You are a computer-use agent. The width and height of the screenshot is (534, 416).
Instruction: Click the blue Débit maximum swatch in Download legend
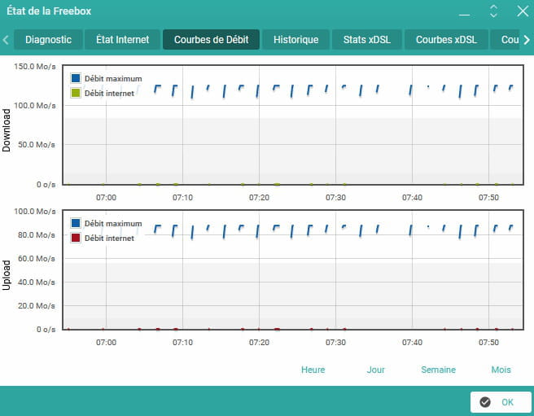(x=76, y=78)
